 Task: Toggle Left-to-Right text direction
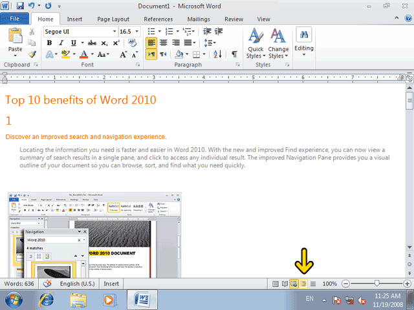click(151, 54)
